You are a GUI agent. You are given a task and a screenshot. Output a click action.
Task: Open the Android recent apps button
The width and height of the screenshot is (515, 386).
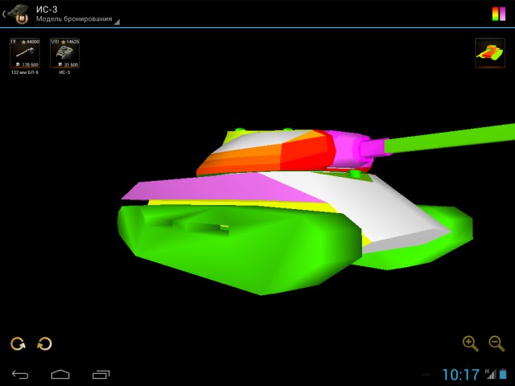pos(101,374)
